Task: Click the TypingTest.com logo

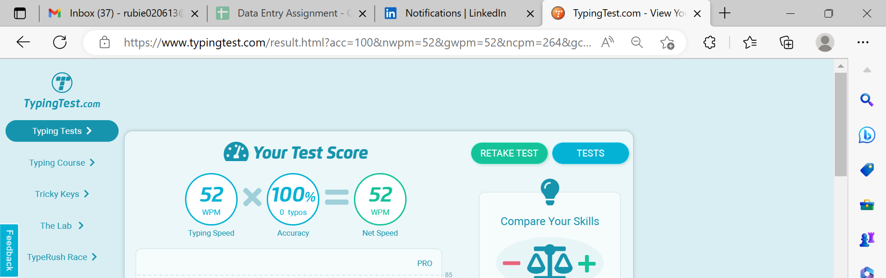Action: [x=62, y=91]
